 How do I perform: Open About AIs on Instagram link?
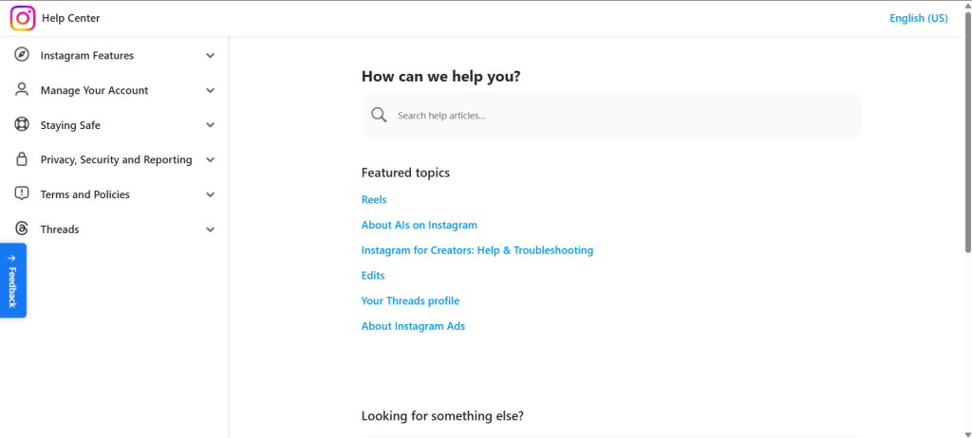[x=419, y=226]
